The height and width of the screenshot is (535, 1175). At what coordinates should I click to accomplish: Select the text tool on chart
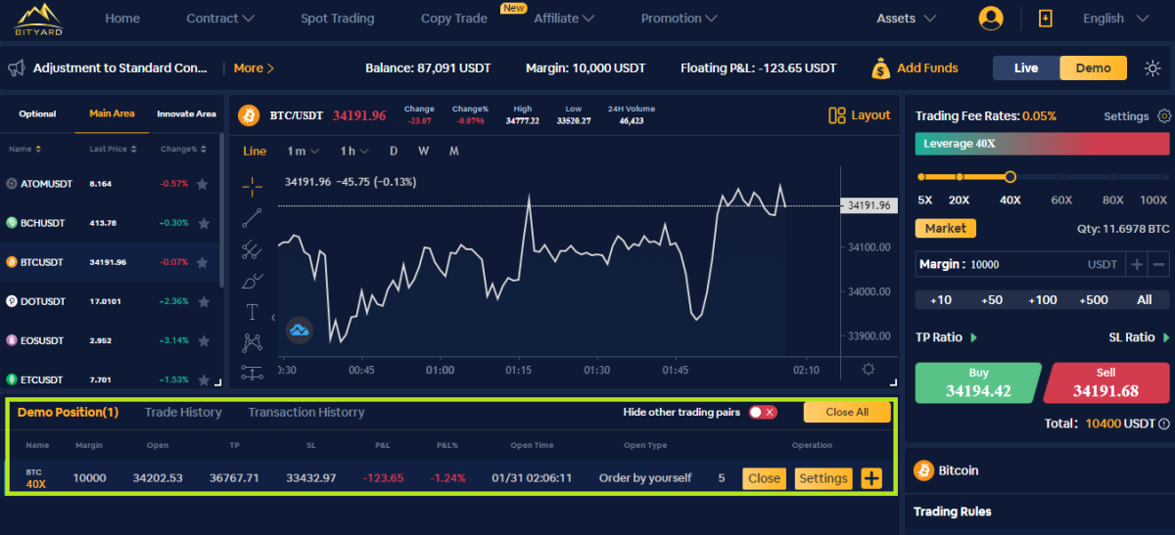click(253, 312)
